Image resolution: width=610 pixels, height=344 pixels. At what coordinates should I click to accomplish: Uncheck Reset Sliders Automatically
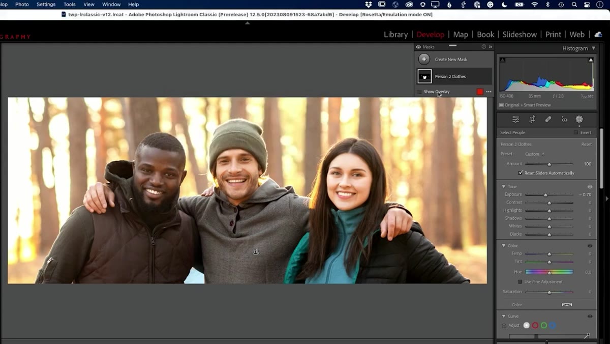tap(521, 173)
